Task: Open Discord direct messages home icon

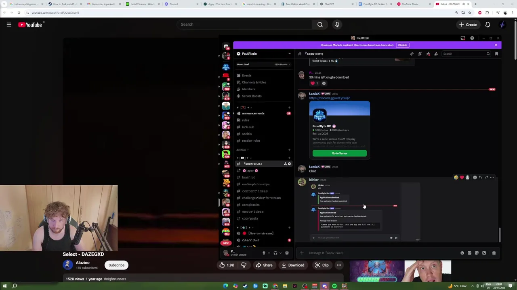Action: 226,46
